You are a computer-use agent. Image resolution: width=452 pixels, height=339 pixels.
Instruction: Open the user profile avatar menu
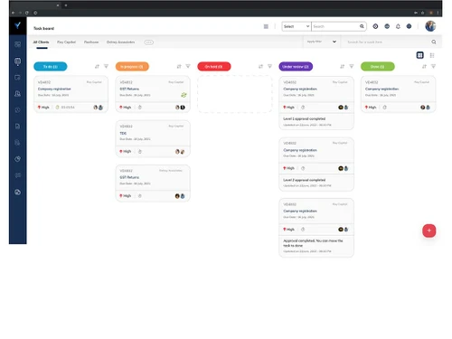pyautogui.click(x=430, y=26)
